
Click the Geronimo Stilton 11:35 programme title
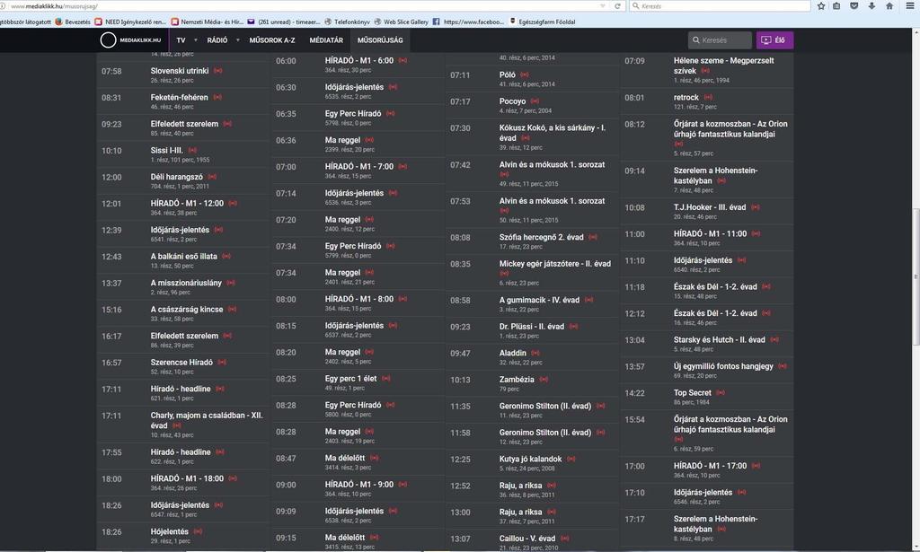click(x=545, y=406)
